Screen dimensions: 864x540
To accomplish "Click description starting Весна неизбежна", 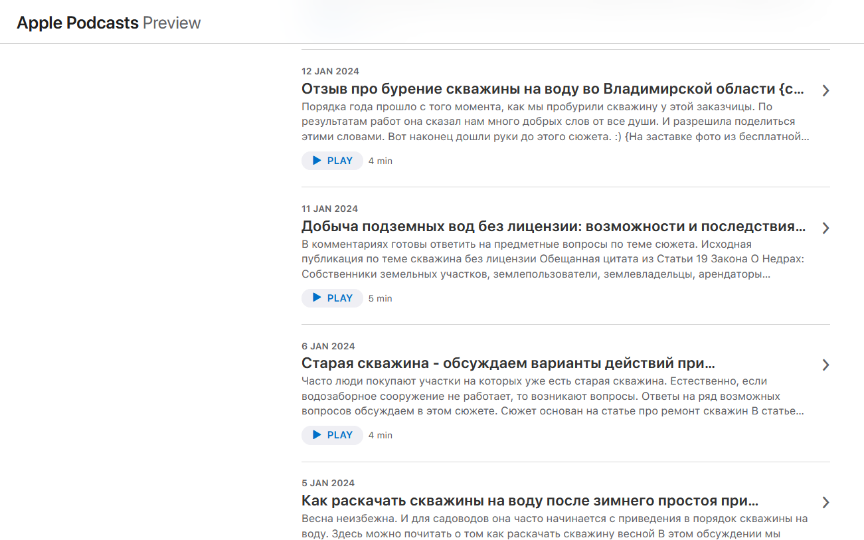I will 555,526.
